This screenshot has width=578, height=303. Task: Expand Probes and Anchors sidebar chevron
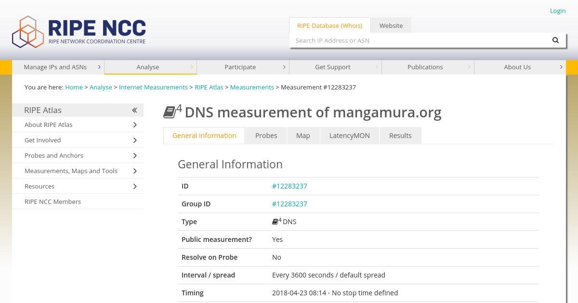pyautogui.click(x=135, y=155)
